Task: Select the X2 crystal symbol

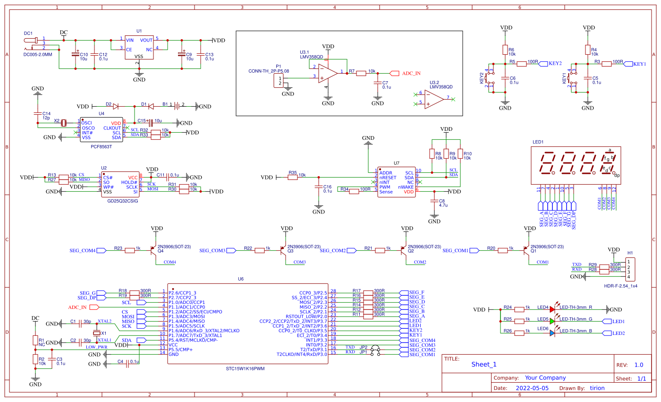Action: pos(63,122)
